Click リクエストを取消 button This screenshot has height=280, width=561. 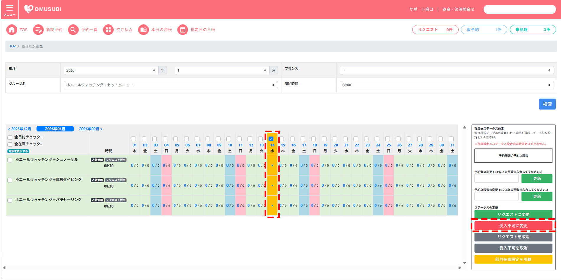pos(513,237)
